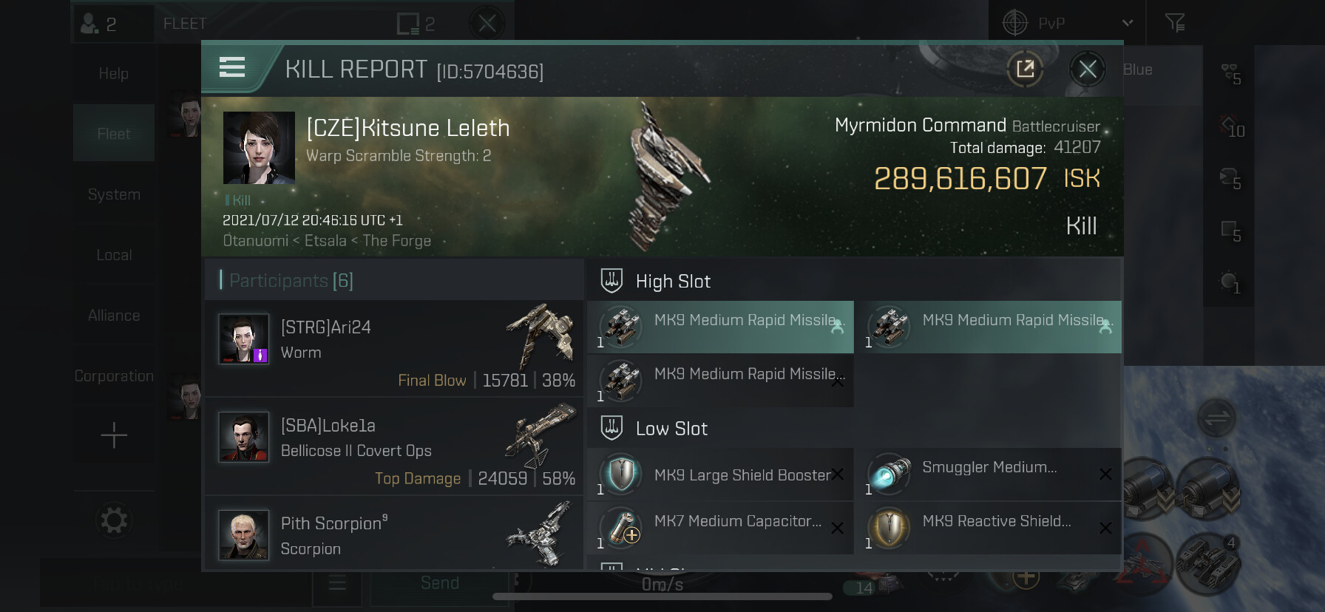
Task: Select the Smuggler Medium module icon
Action: (x=889, y=475)
